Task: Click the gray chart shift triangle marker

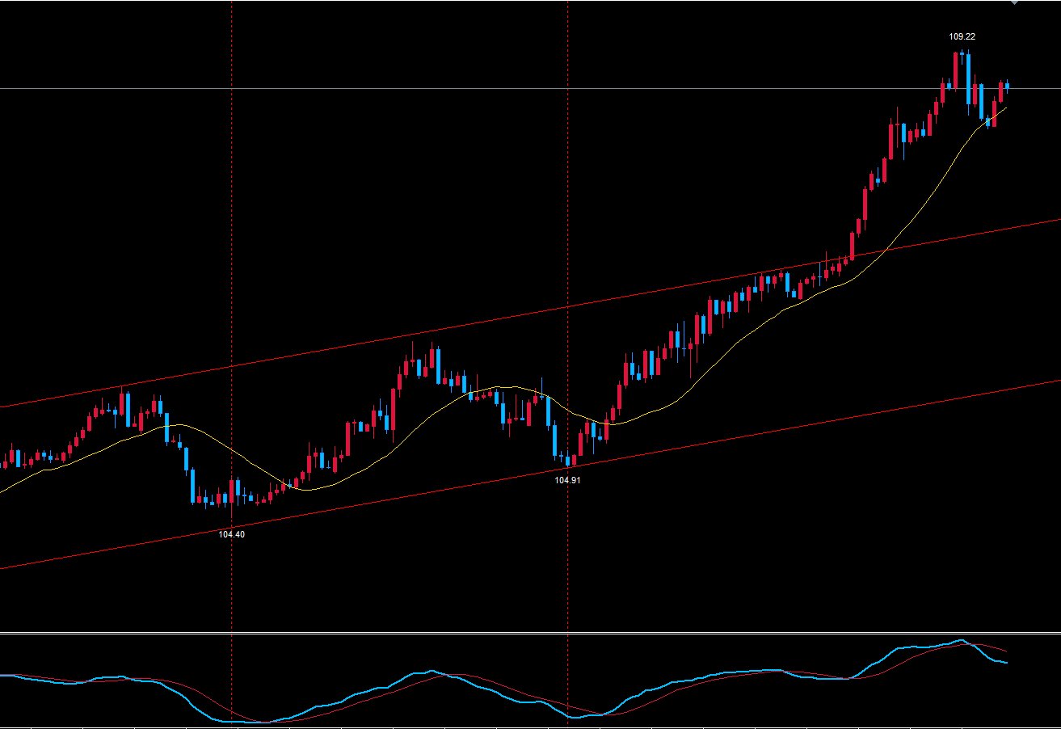Action: click(x=1015, y=2)
